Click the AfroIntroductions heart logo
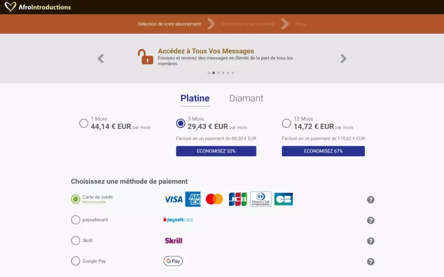Screen dimensions: 444x277 [10, 7]
